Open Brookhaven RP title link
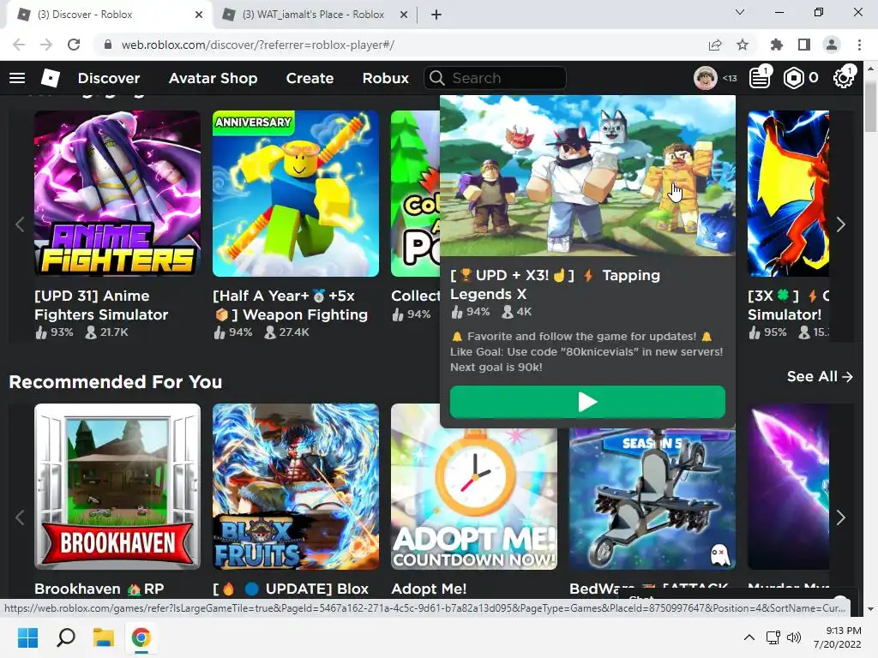Viewport: 878px width, 658px height. pyautogui.click(x=99, y=589)
